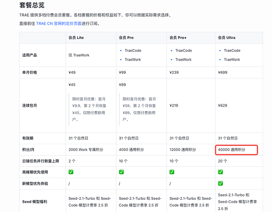This screenshot has height=212, width=272.
Task: Click the 2 个 parallel task limit
Action: click(72, 161)
